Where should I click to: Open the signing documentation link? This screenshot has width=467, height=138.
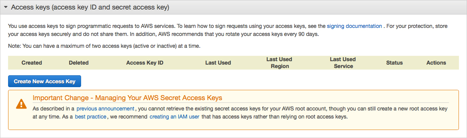click(x=354, y=26)
